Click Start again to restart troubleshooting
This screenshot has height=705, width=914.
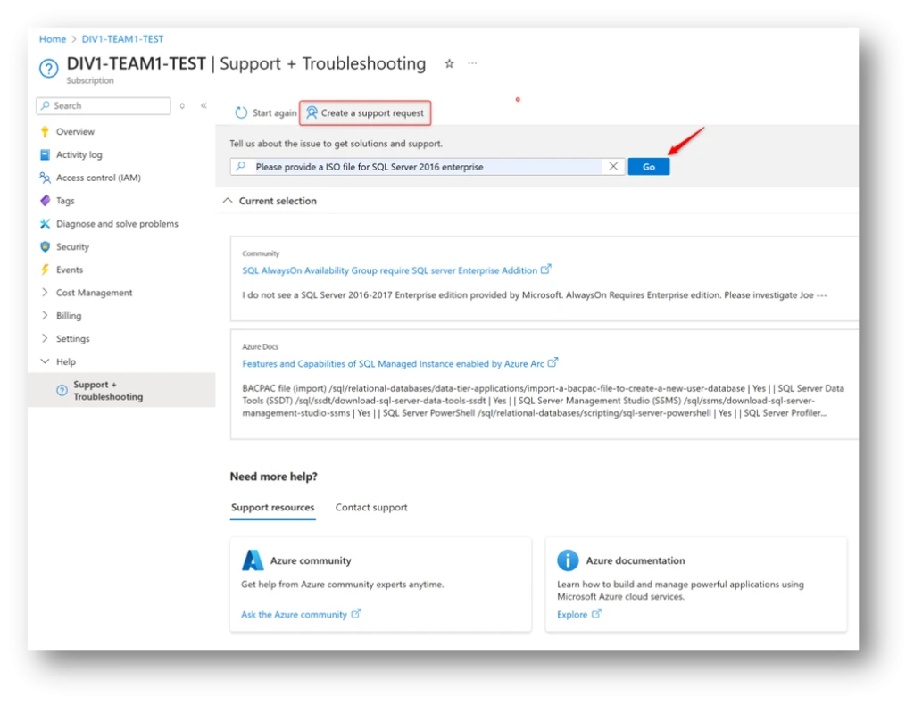coord(265,112)
